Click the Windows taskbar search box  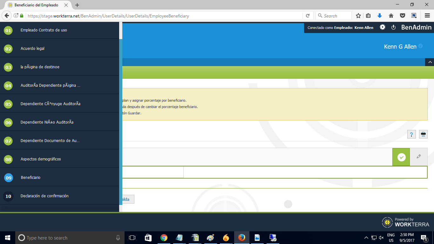(70, 238)
